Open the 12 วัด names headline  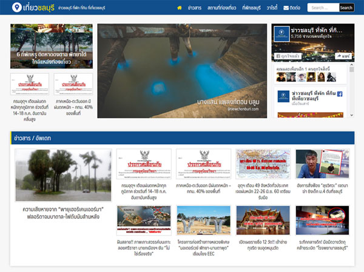pos(263,245)
